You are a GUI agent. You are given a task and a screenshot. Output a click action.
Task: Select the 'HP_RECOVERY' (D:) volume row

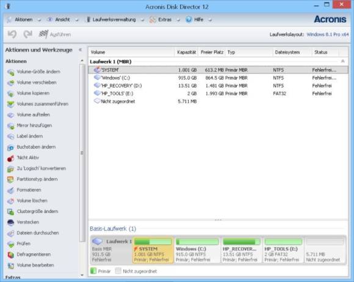click(218, 86)
